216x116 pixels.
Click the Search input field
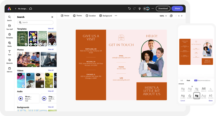point(35,23)
